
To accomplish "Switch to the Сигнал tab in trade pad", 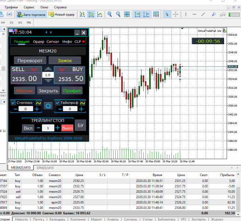I will click(x=53, y=42).
